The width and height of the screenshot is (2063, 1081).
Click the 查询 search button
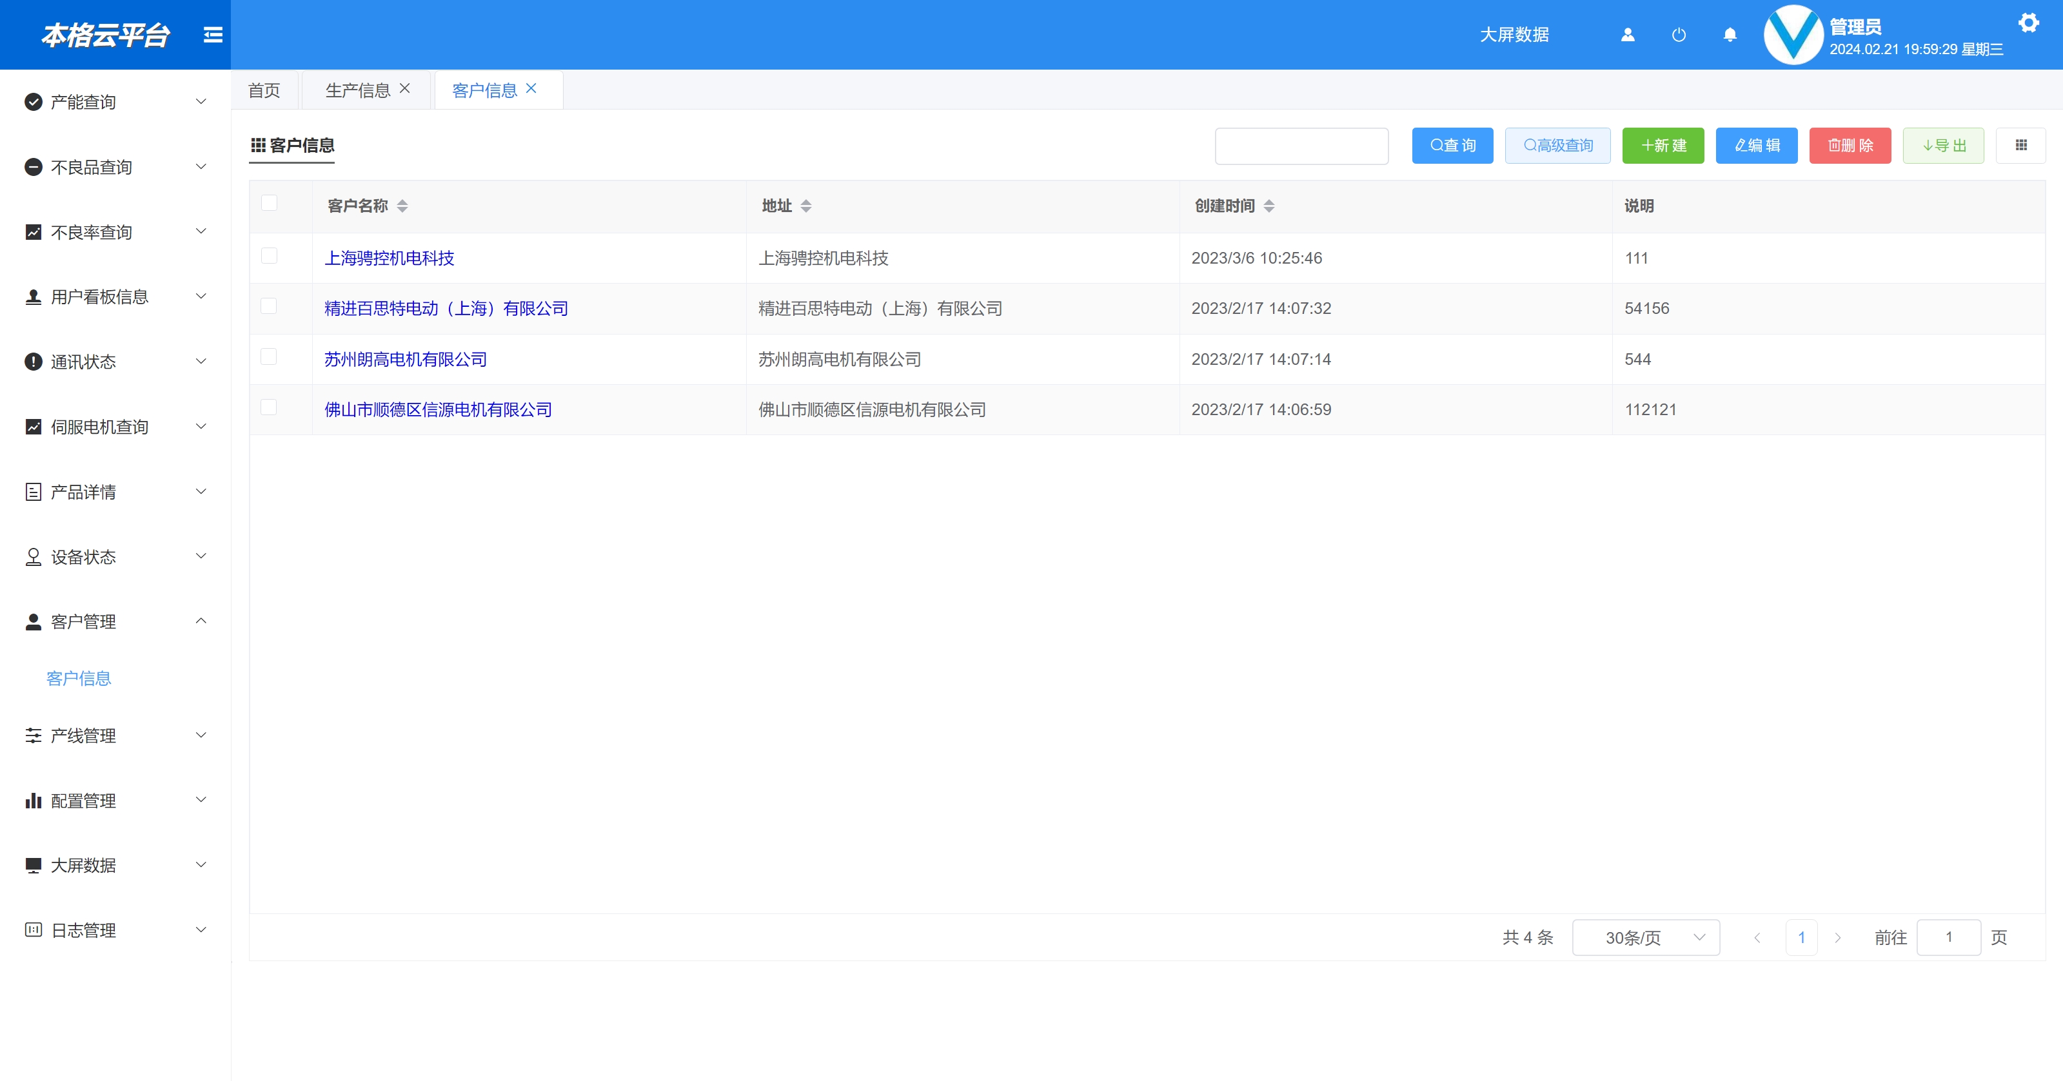[x=1452, y=145]
